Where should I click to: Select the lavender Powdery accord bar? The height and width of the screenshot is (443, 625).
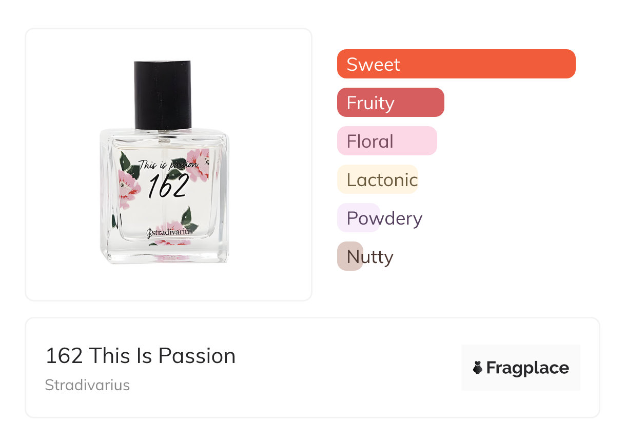(359, 218)
